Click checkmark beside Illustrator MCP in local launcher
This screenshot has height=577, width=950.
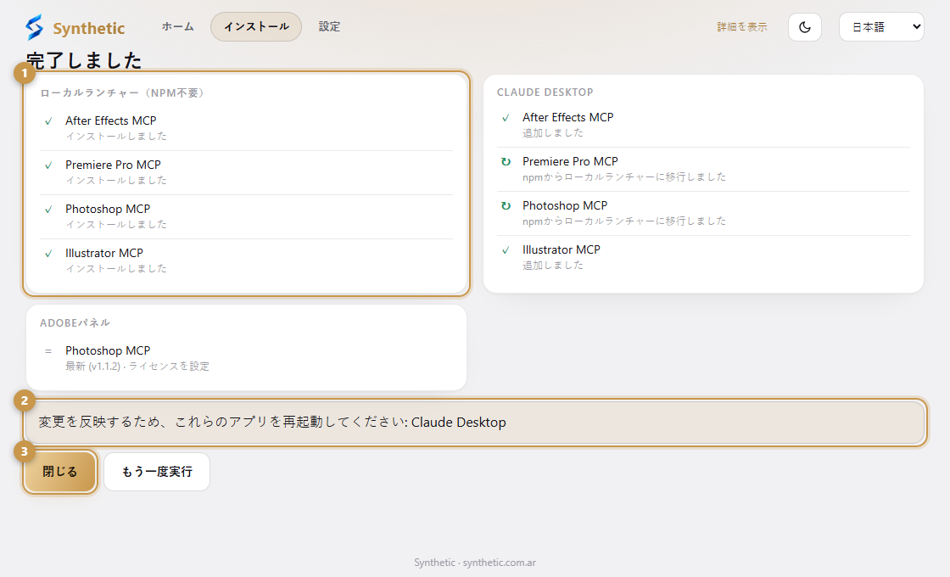point(48,254)
